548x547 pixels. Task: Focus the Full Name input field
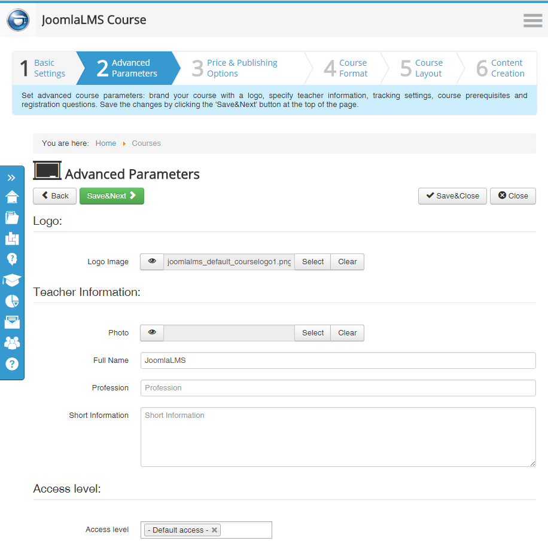tap(338, 360)
